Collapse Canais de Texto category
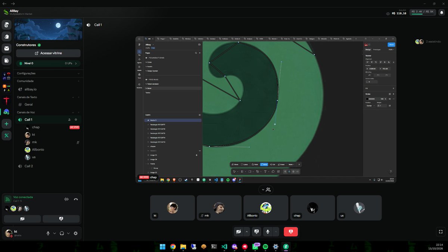The width and height of the screenshot is (448, 252). point(73,97)
